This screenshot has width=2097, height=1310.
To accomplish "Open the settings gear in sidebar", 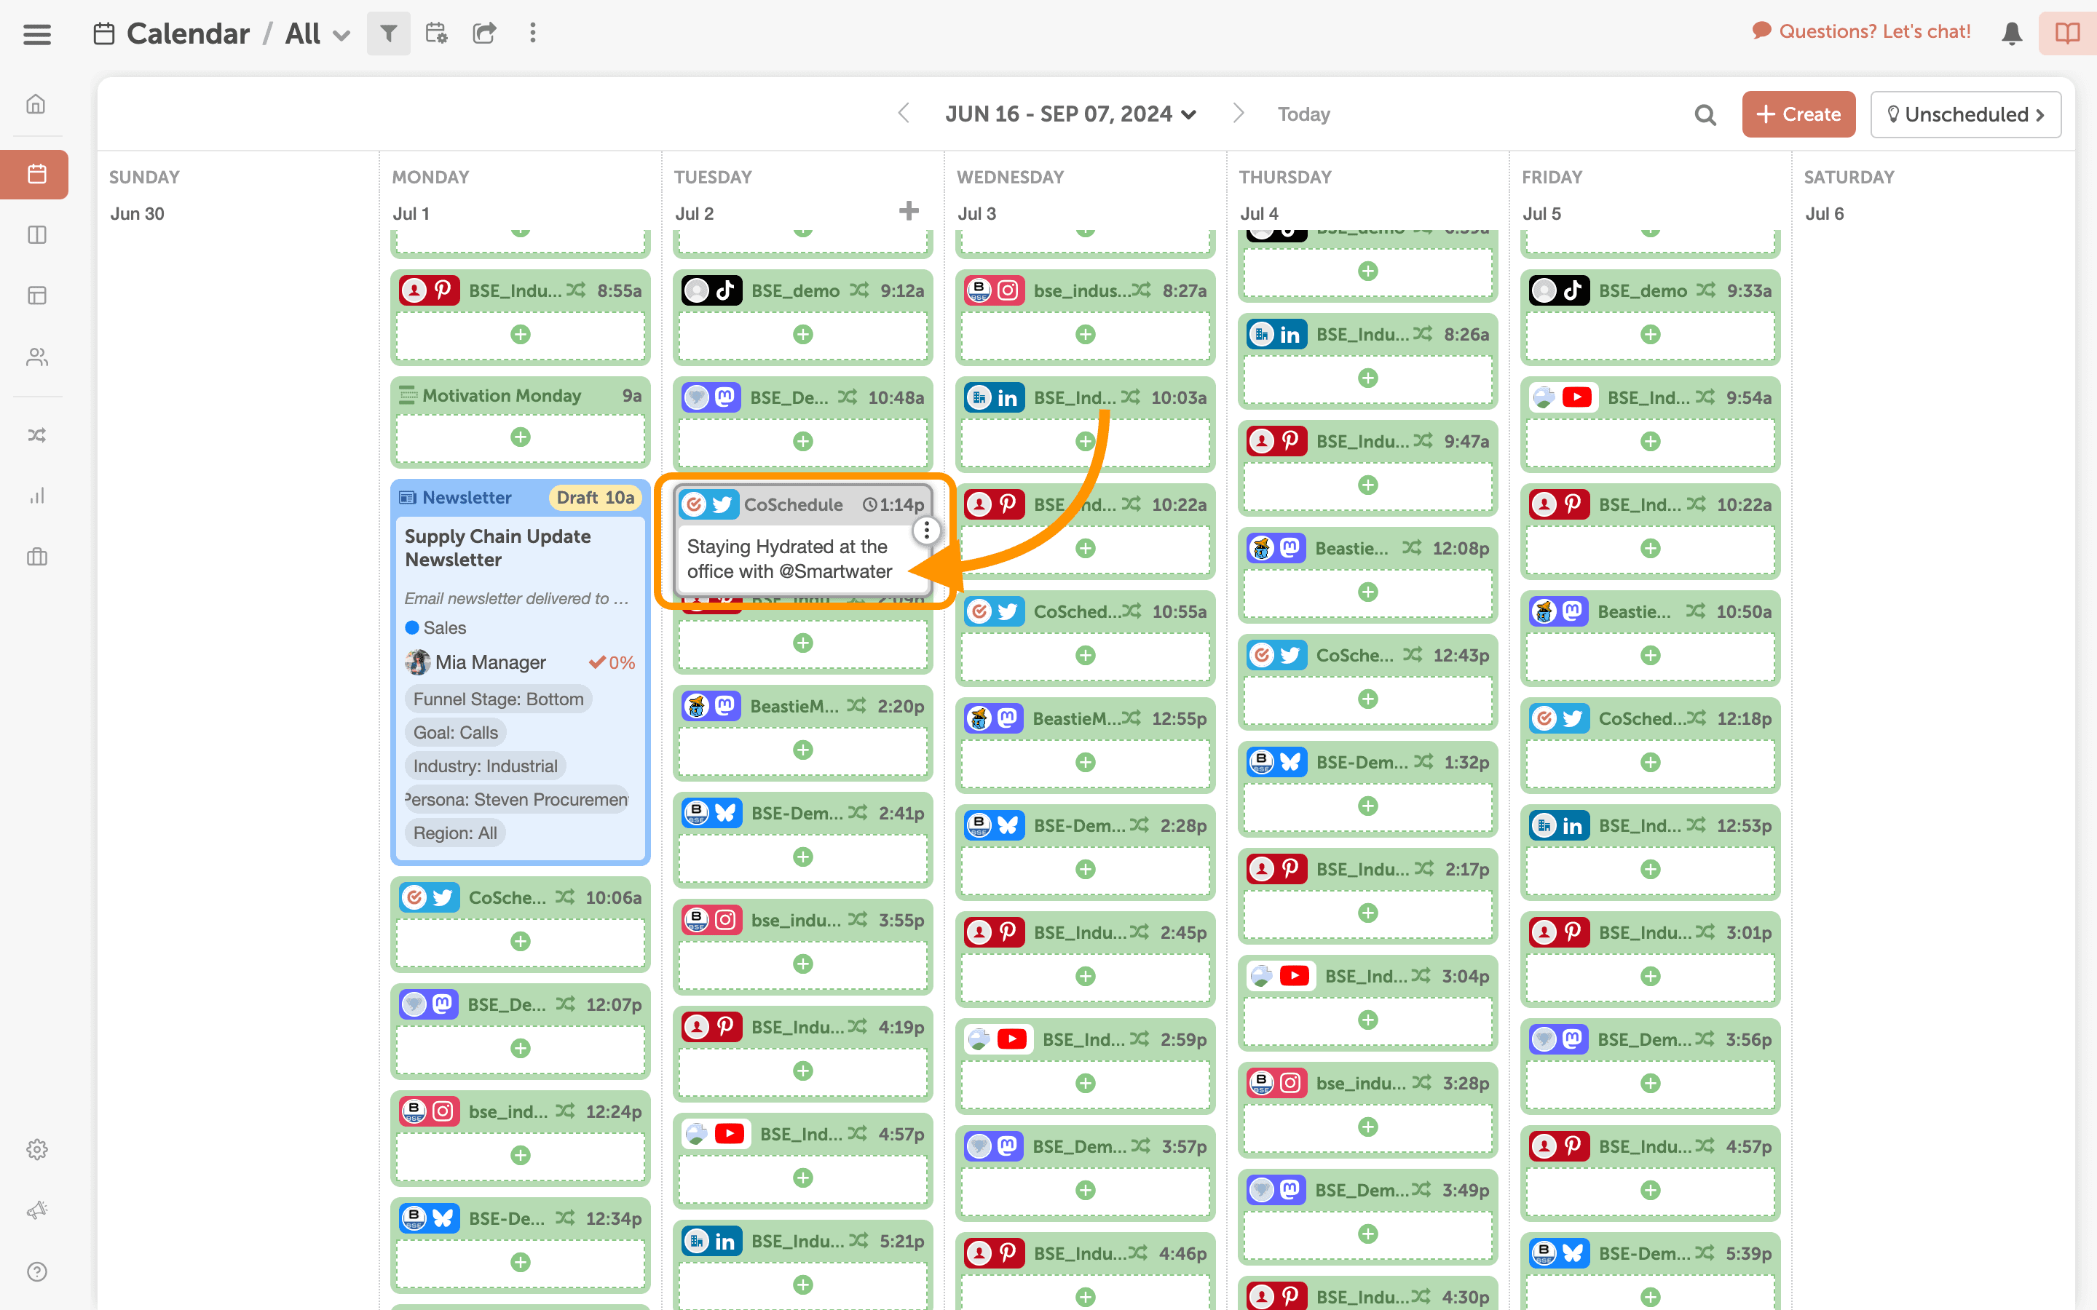I will [36, 1150].
